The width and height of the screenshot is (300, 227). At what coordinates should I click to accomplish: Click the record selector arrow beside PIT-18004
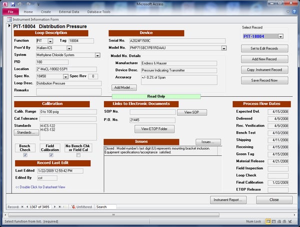coord(9,26)
